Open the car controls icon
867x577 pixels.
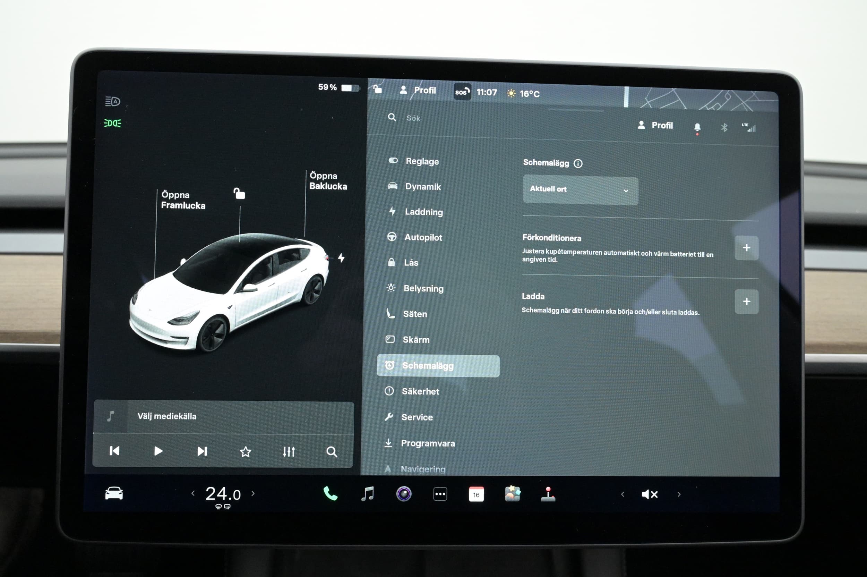click(x=114, y=493)
